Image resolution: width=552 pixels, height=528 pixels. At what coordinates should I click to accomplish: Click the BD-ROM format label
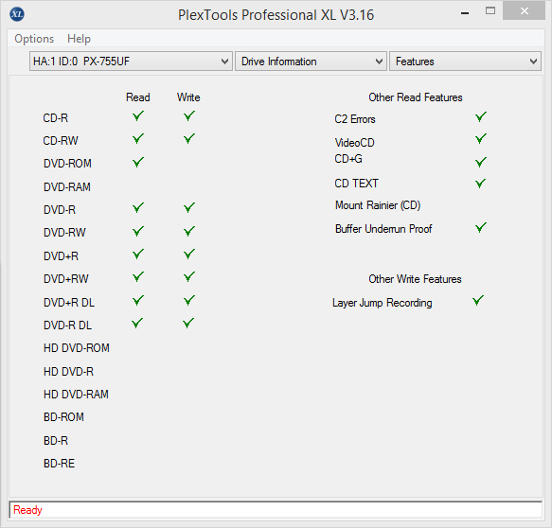point(63,417)
